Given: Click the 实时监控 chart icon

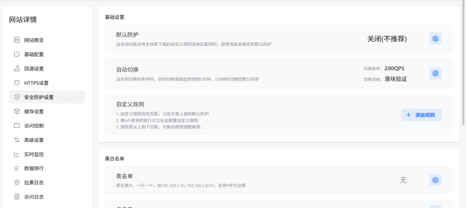Looking at the screenshot, I should coord(17,154).
